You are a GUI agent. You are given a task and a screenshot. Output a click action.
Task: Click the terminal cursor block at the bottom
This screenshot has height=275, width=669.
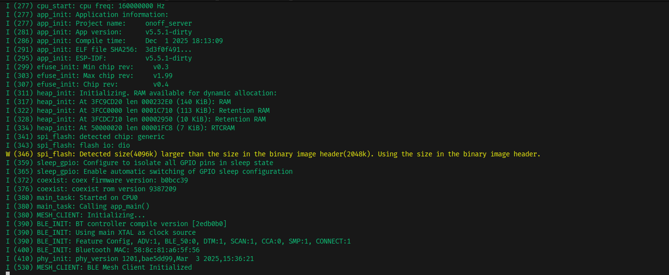coord(8,273)
